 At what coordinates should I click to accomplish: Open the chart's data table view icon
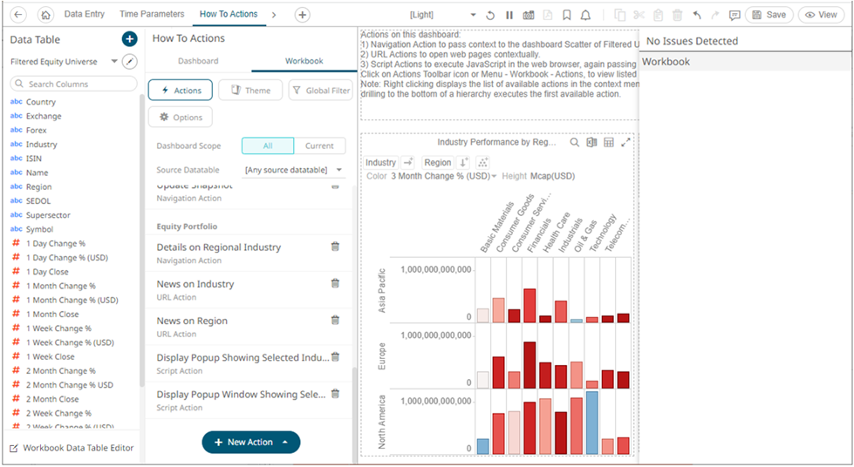pyautogui.click(x=609, y=142)
